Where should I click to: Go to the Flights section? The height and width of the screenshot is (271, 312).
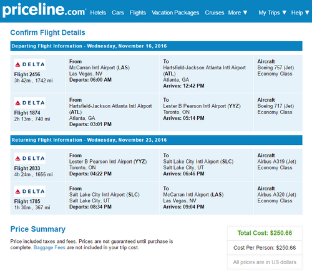coord(138,12)
